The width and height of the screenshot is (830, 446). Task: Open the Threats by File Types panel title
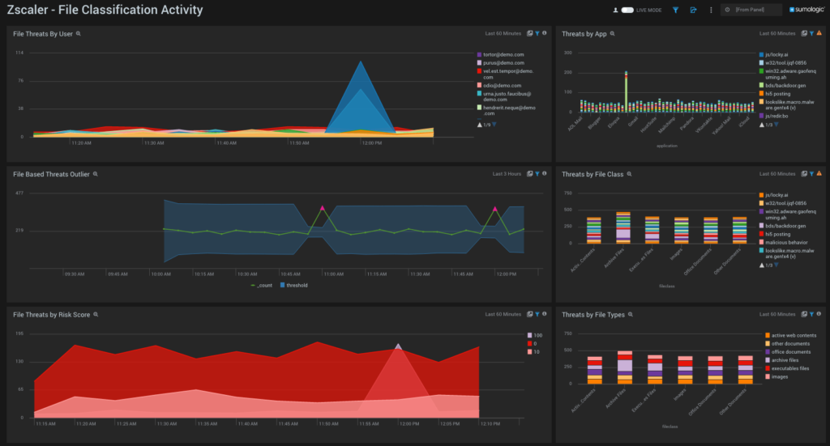(593, 315)
